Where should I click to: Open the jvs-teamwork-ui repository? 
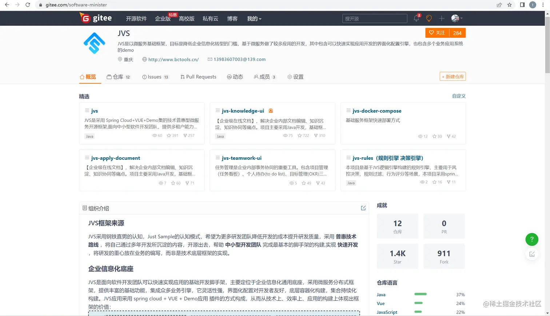point(242,158)
